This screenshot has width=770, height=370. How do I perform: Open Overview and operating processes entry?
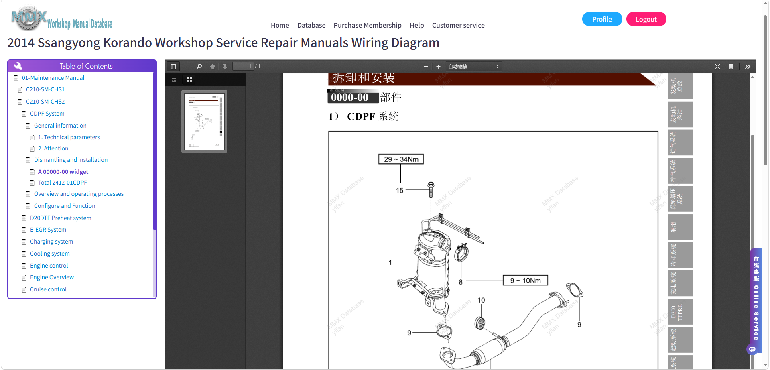point(79,194)
